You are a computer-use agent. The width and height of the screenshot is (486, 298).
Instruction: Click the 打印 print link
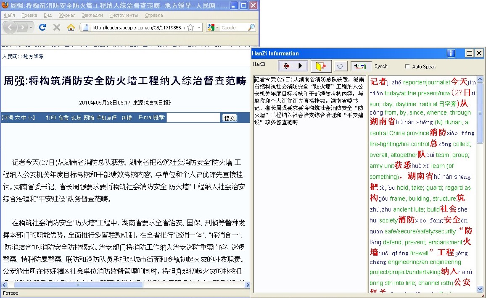coord(51,118)
